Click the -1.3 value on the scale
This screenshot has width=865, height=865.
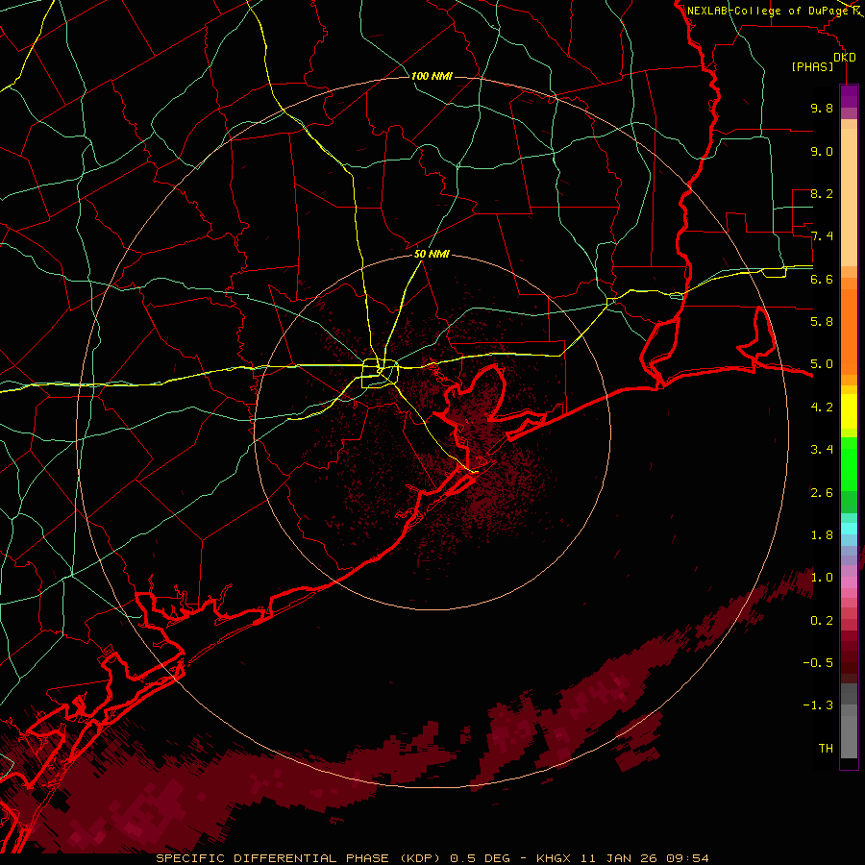(818, 705)
